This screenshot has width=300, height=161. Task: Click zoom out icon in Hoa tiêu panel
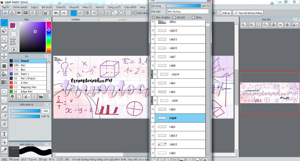point(265,25)
